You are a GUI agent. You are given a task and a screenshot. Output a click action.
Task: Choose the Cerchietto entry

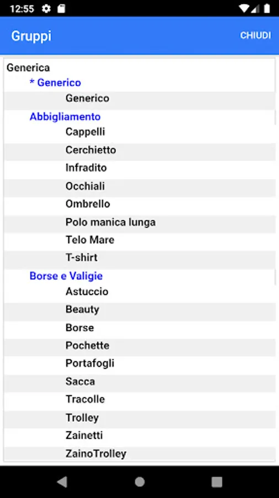(x=139, y=150)
